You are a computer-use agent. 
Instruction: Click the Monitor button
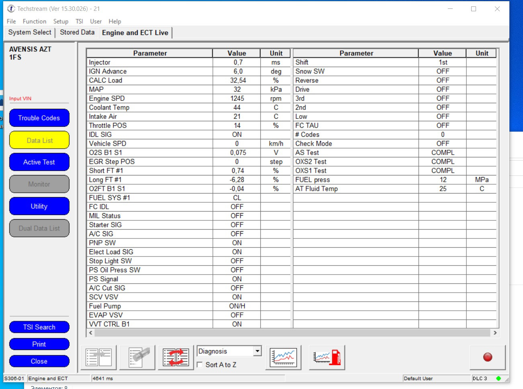39,184
